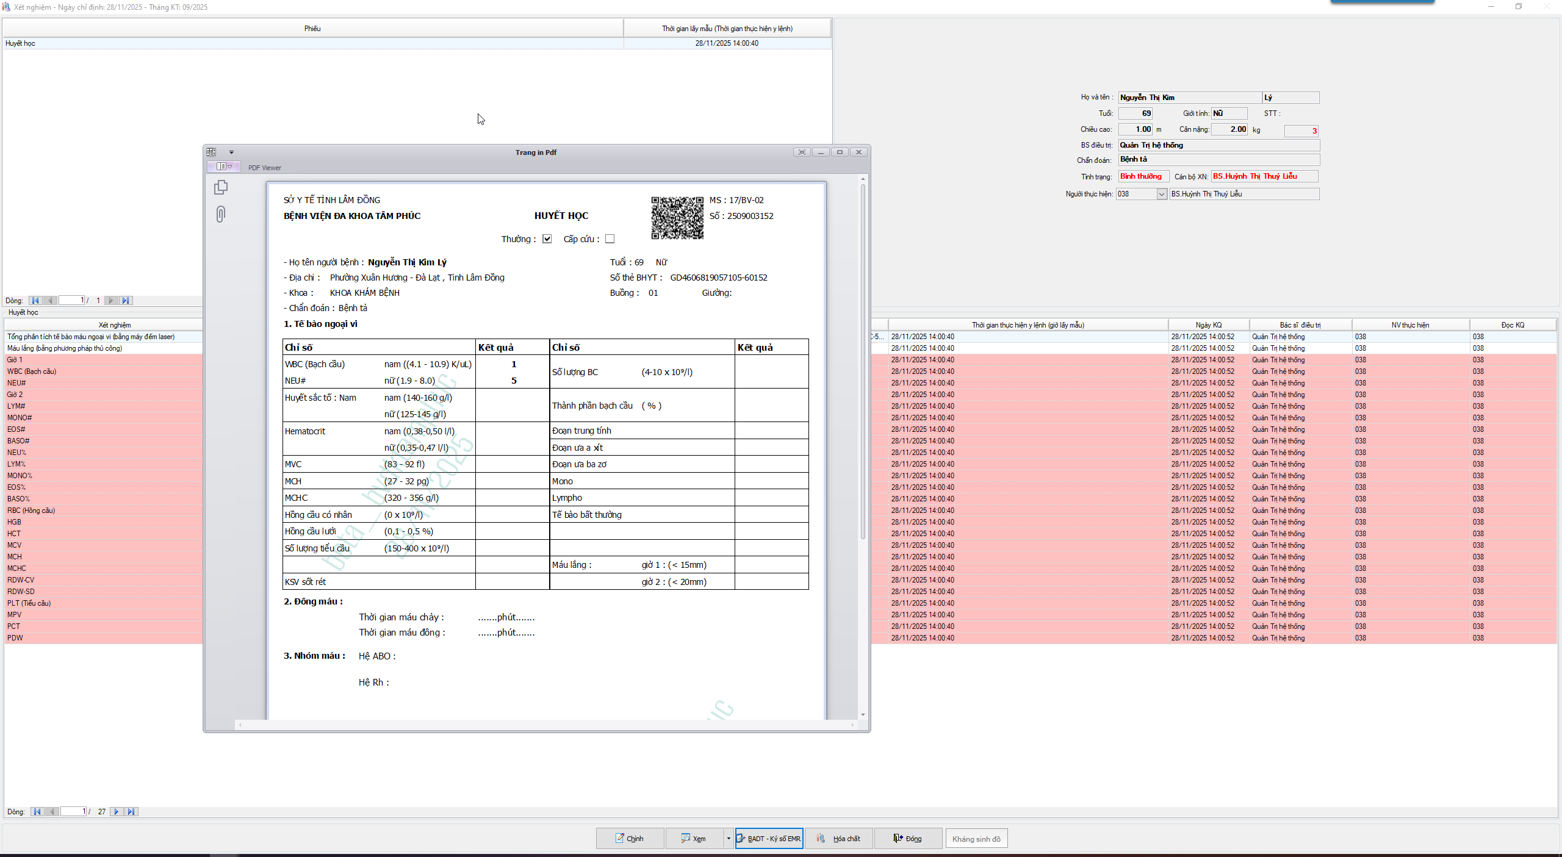Screen dimensions: 1562x857
Task: Open the PDF viewer navigation pane menu
Action: point(224,167)
